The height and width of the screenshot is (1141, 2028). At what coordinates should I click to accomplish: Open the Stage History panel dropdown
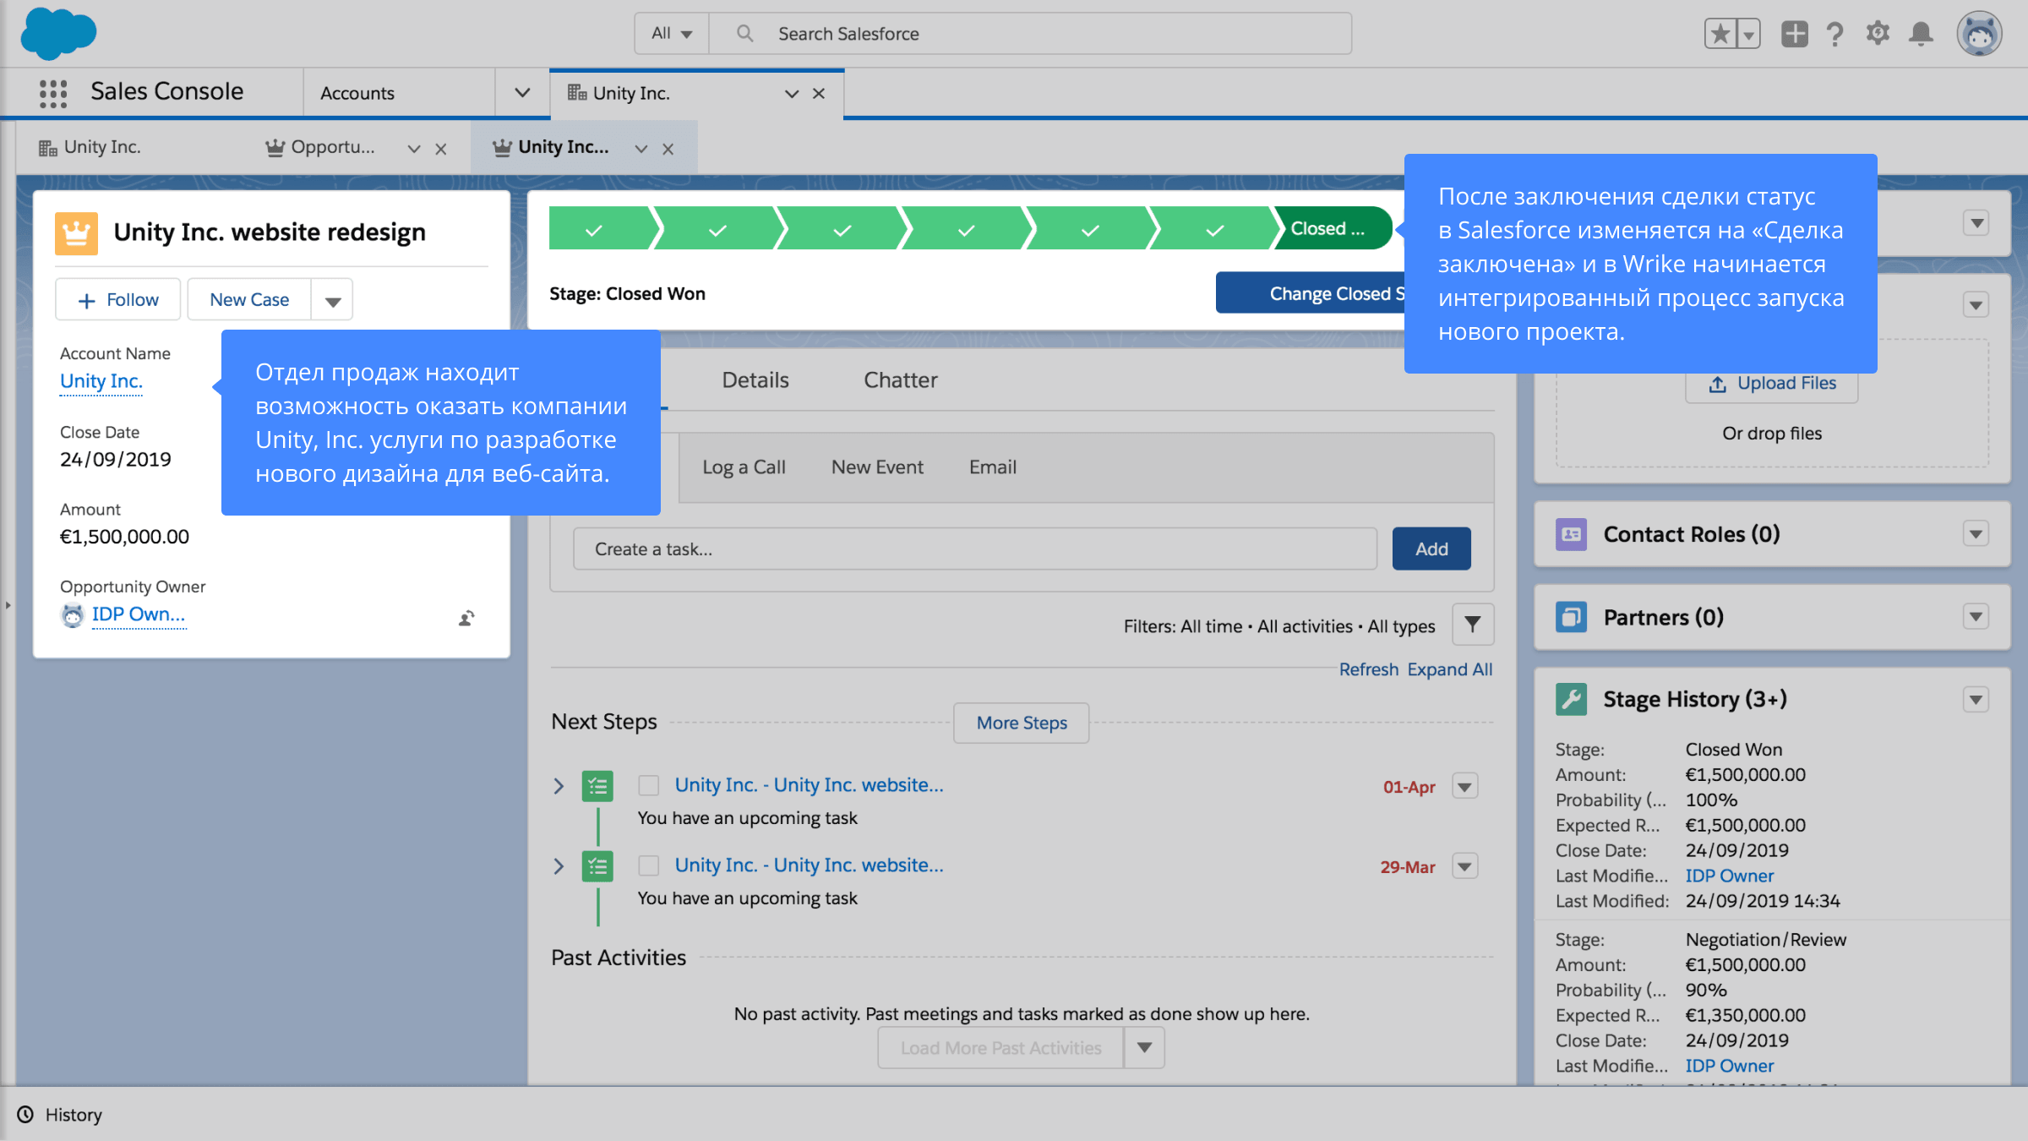(x=1976, y=699)
